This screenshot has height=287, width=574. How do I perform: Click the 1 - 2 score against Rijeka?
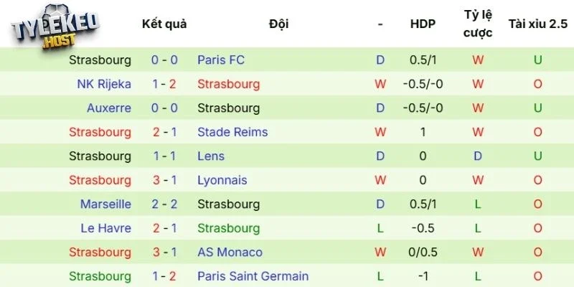coord(164,84)
